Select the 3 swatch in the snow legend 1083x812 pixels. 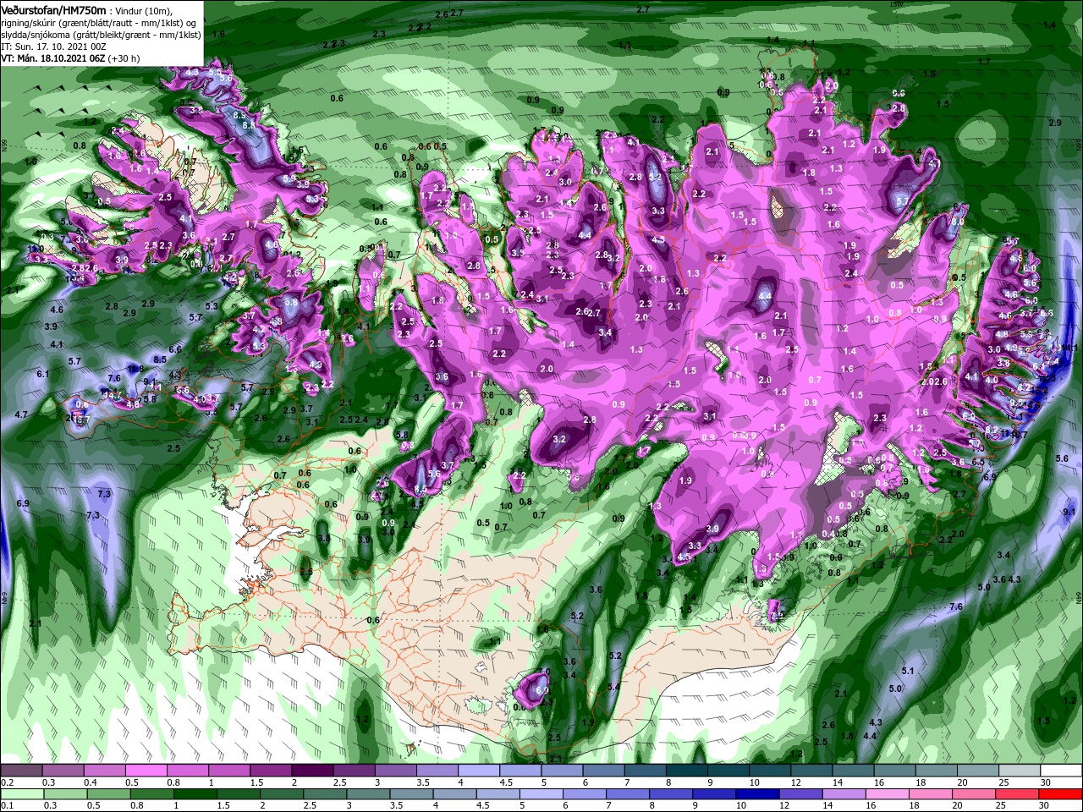point(396,771)
